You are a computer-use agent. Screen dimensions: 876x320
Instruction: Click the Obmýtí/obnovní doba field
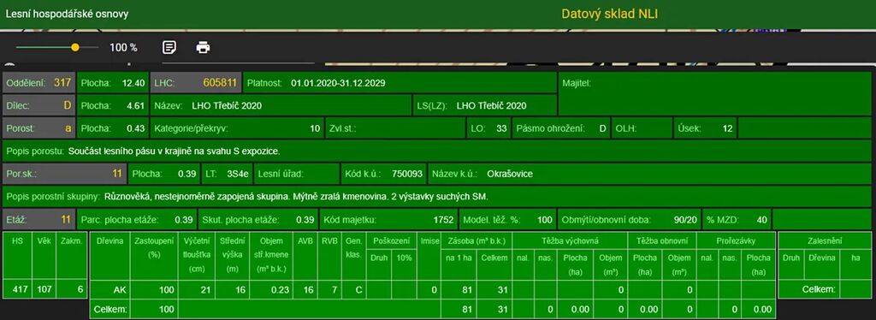tap(629, 220)
